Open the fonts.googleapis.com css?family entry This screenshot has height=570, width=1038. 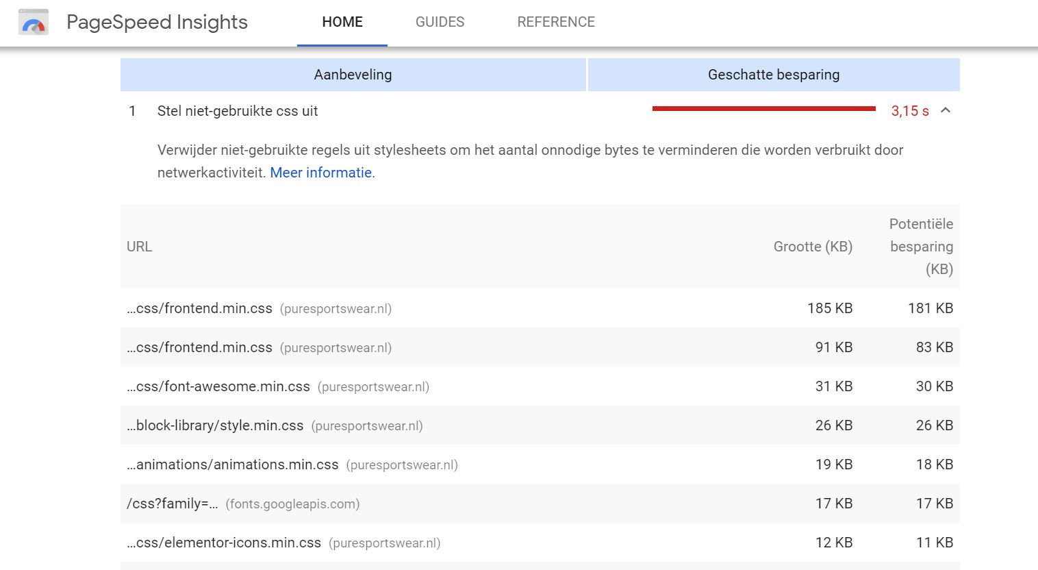243,504
